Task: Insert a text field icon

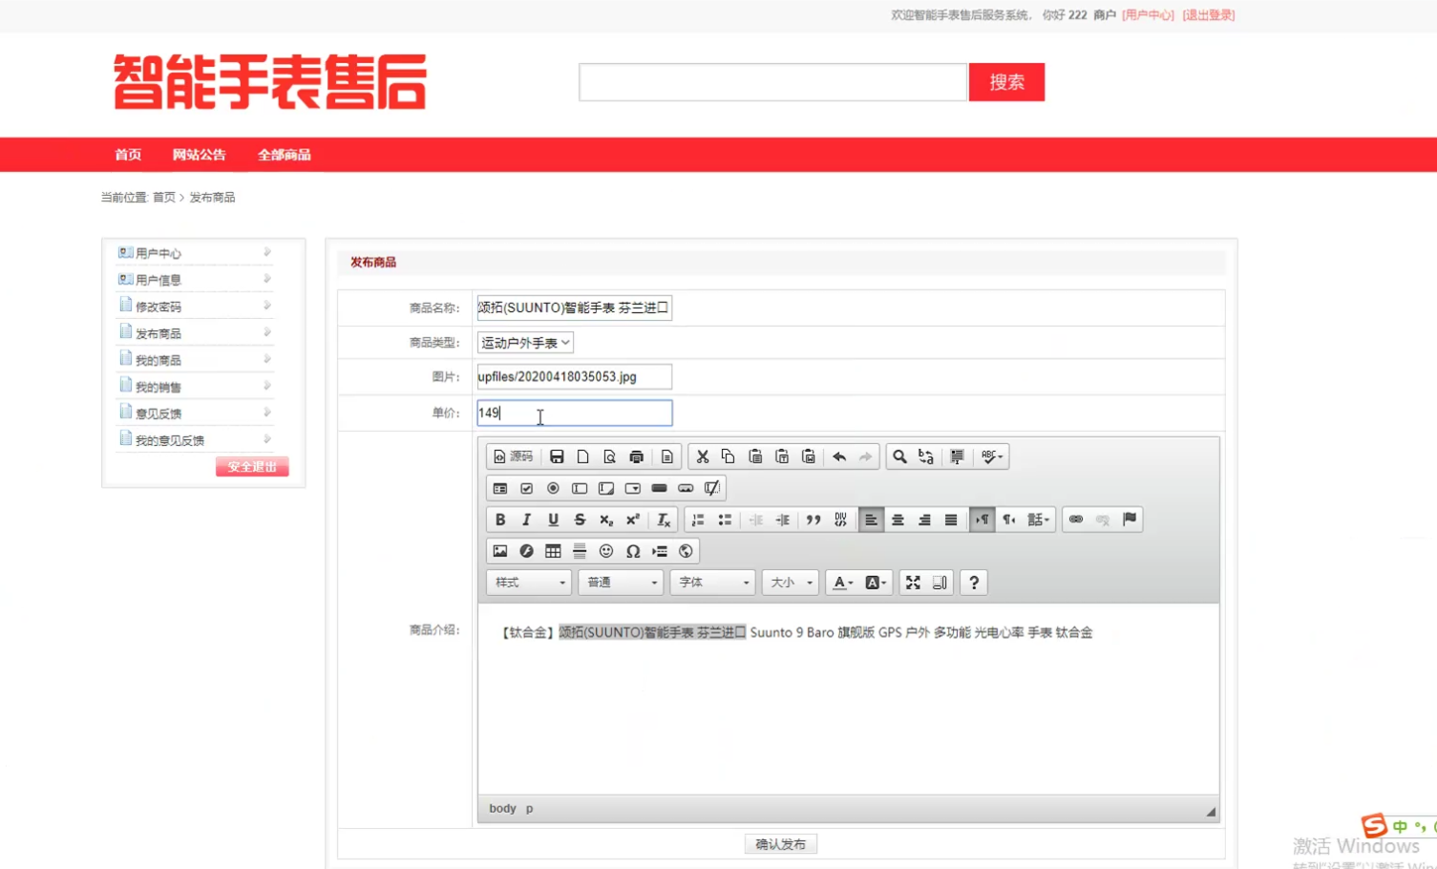Action: (580, 488)
